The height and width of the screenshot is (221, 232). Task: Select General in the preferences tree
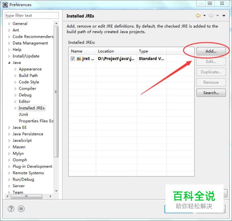coord(20,24)
